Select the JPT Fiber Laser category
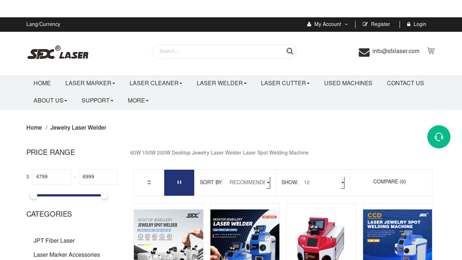 point(54,240)
